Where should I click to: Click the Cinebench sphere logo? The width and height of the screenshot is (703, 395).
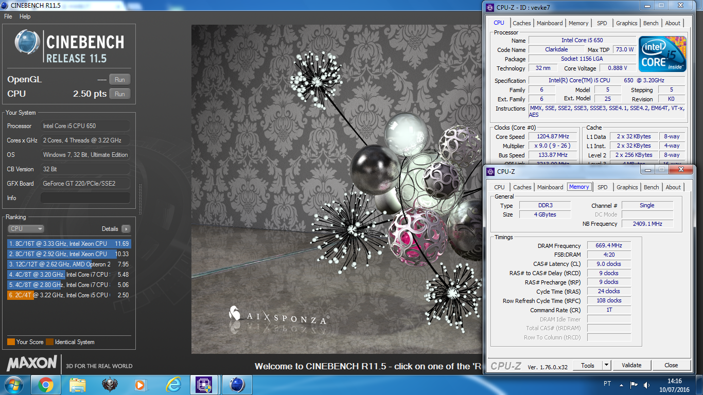pyautogui.click(x=27, y=42)
